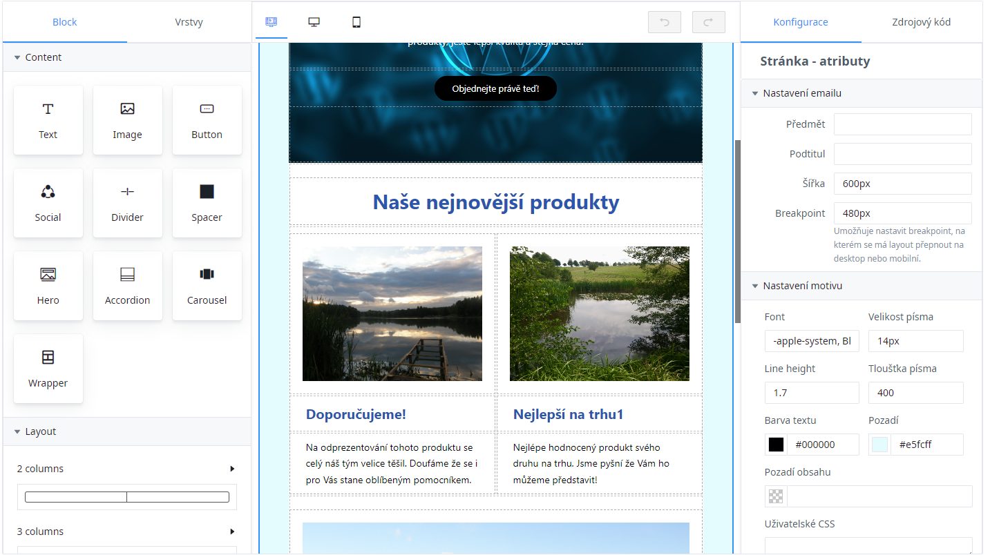
Task: Open the Pozadí obsahu transparent swatch
Action: [776, 496]
